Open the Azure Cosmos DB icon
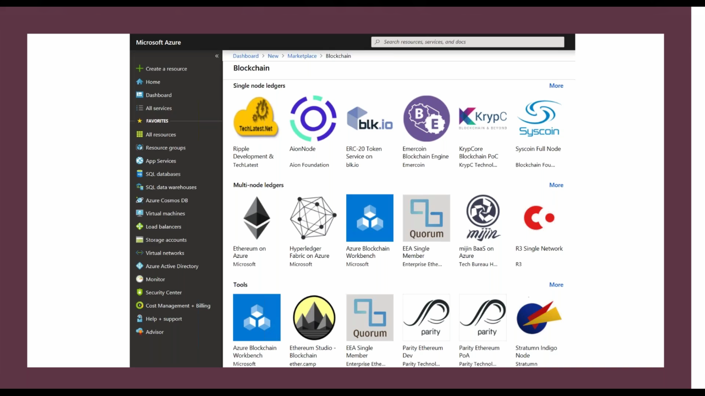Image resolution: width=705 pixels, height=396 pixels. pyautogui.click(x=139, y=200)
